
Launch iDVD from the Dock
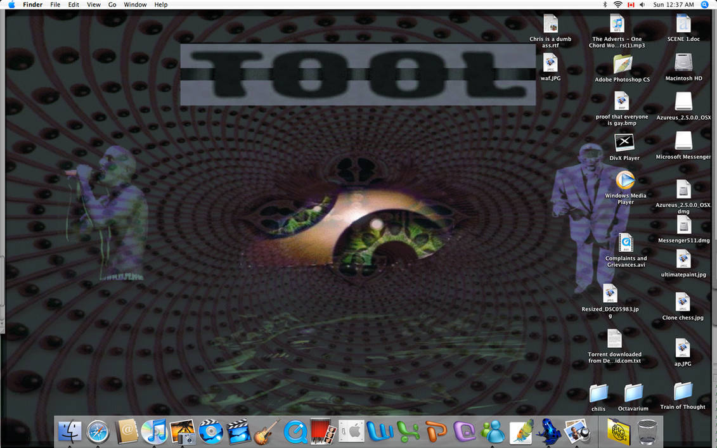[x=210, y=432]
